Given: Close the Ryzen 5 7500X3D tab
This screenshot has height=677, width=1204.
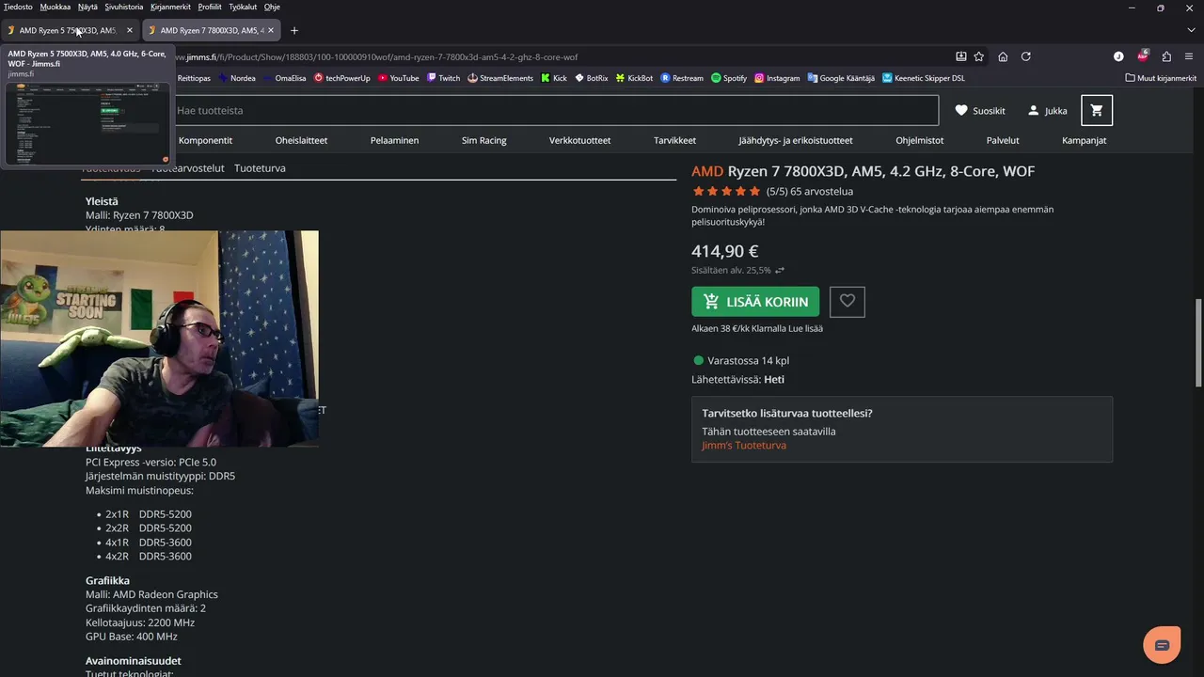Looking at the screenshot, I should 130,30.
